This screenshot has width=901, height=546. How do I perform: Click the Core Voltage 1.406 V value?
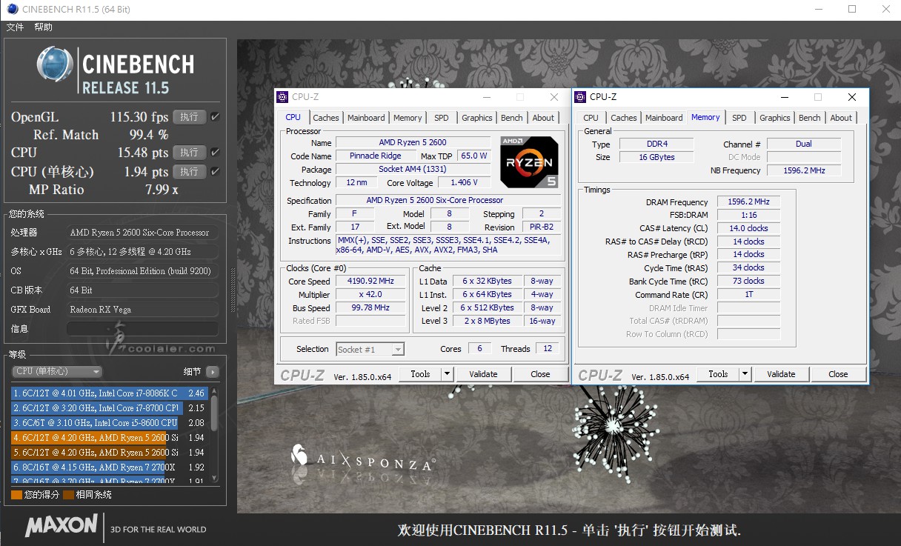click(464, 182)
